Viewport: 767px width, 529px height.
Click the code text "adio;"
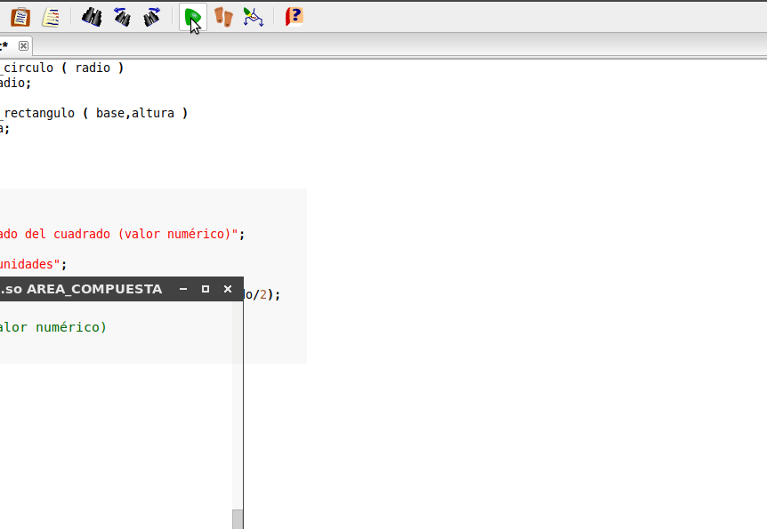click(15, 83)
